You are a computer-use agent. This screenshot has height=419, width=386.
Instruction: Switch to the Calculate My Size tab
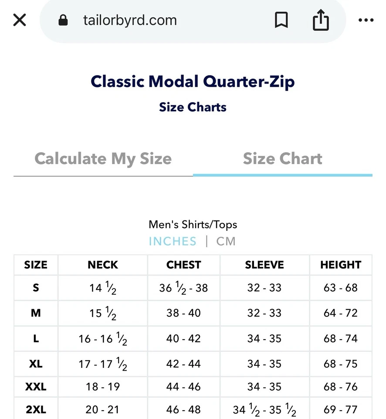pos(103,158)
